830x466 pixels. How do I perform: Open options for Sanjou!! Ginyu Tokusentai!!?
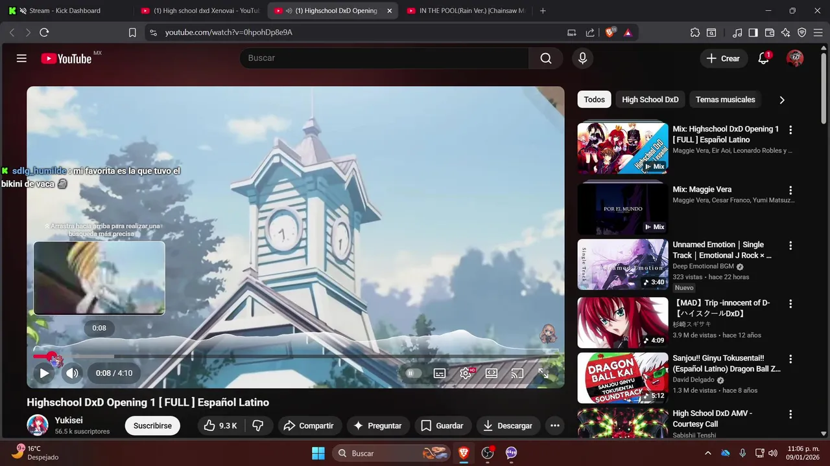click(790, 359)
